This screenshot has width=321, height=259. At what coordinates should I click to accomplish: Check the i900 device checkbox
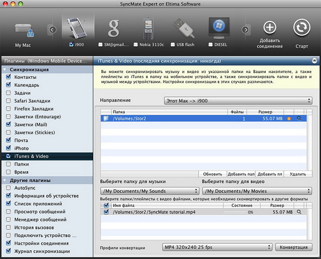(71, 45)
